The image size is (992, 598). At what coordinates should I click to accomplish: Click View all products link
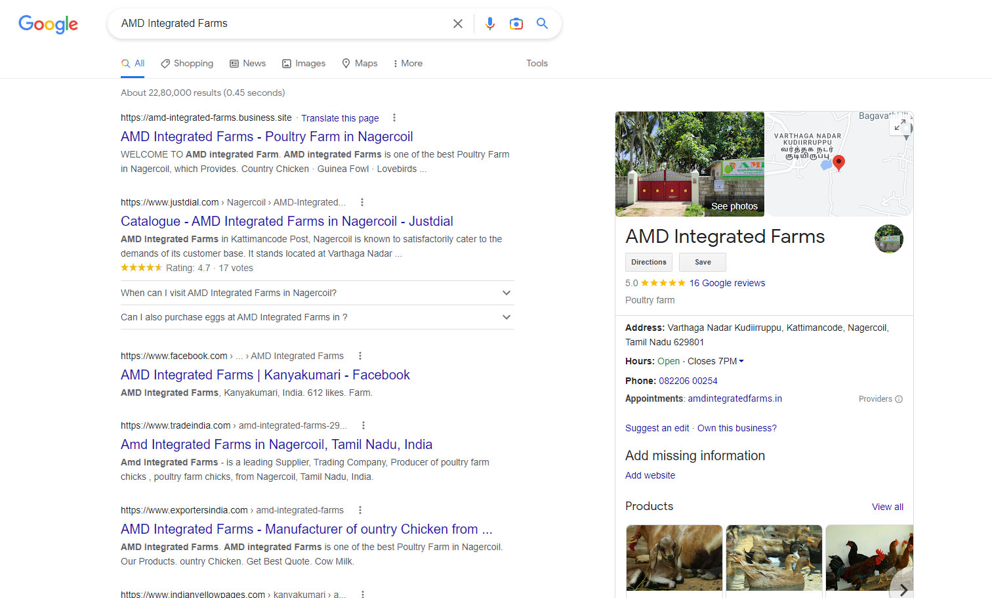tap(888, 507)
